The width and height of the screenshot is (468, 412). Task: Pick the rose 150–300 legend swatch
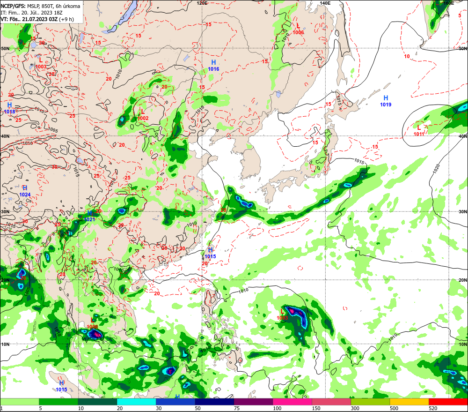pos(331,402)
